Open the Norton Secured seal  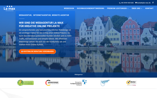click(131, 83)
